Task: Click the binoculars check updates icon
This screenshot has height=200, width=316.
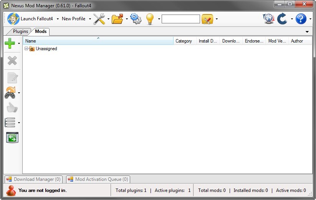Action: tap(10, 93)
